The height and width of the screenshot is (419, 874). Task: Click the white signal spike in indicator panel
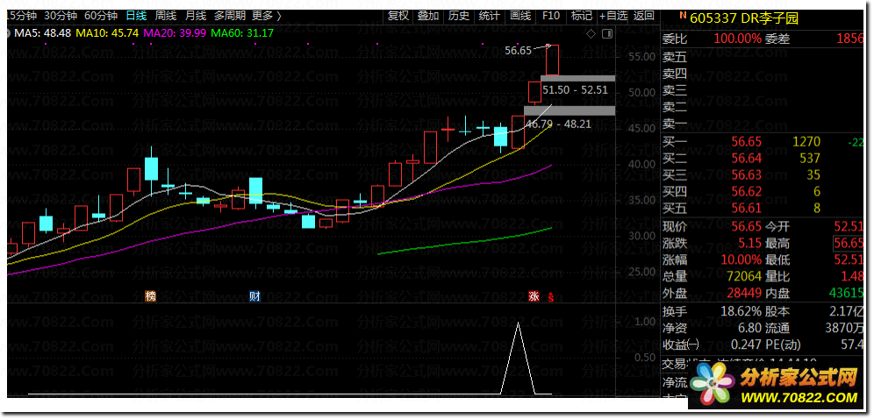click(x=519, y=359)
